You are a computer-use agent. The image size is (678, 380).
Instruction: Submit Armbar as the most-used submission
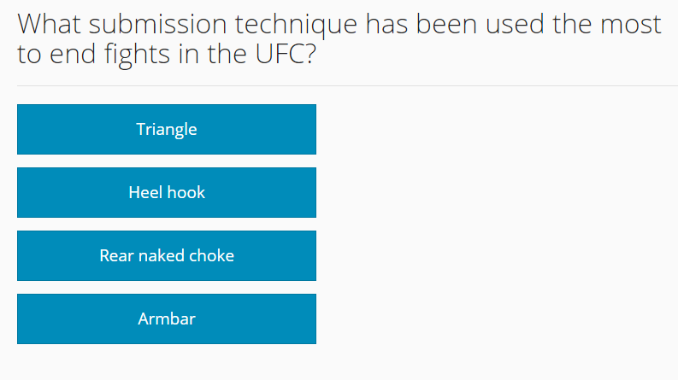[x=167, y=319]
